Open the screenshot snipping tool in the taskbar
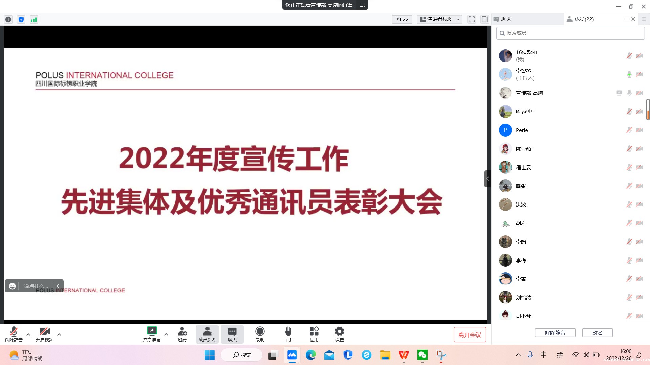The height and width of the screenshot is (365, 650). [441, 355]
